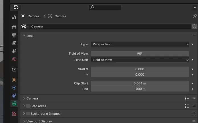This screenshot has width=198, height=123.
Task: Open the Tool properties tab
Action: [14, 18]
